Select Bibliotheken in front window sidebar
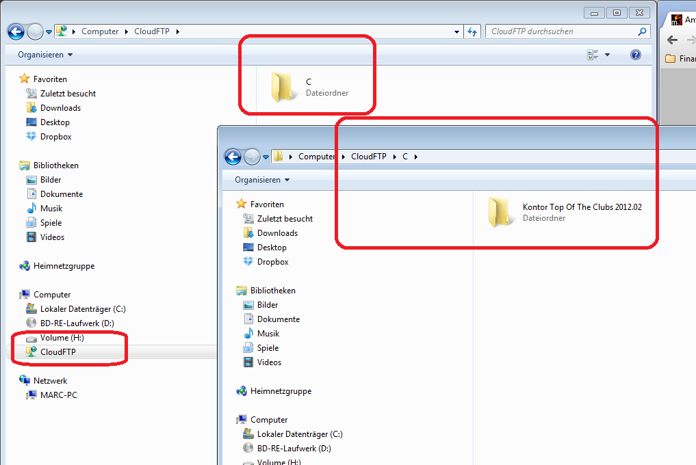The image size is (696, 465). (x=266, y=290)
